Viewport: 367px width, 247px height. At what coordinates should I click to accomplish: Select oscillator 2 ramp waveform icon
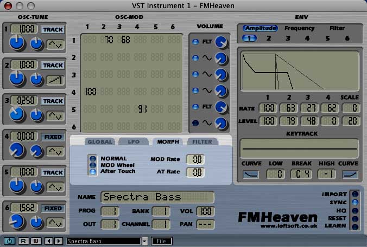(55, 80)
